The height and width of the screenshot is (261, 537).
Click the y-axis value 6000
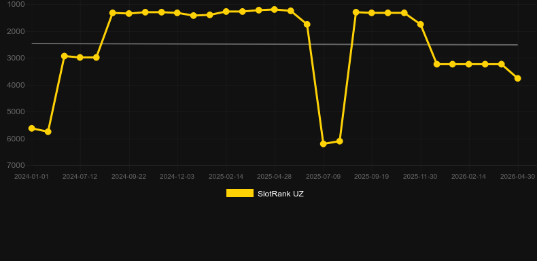16,139
